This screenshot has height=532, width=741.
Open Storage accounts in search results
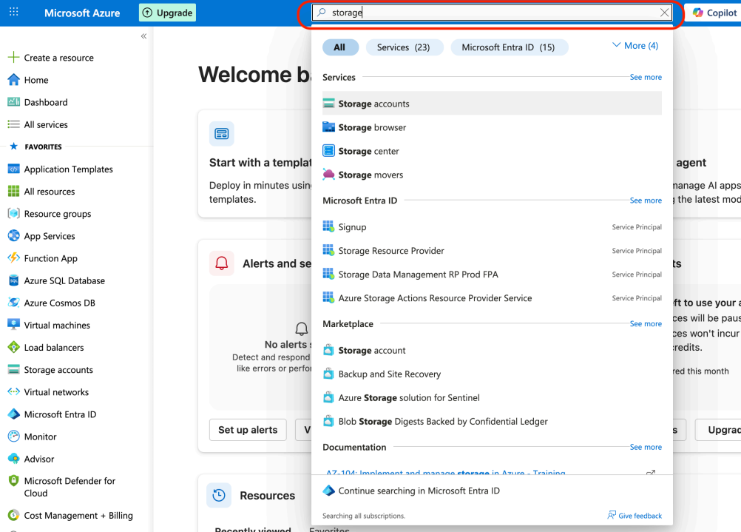[x=373, y=104]
